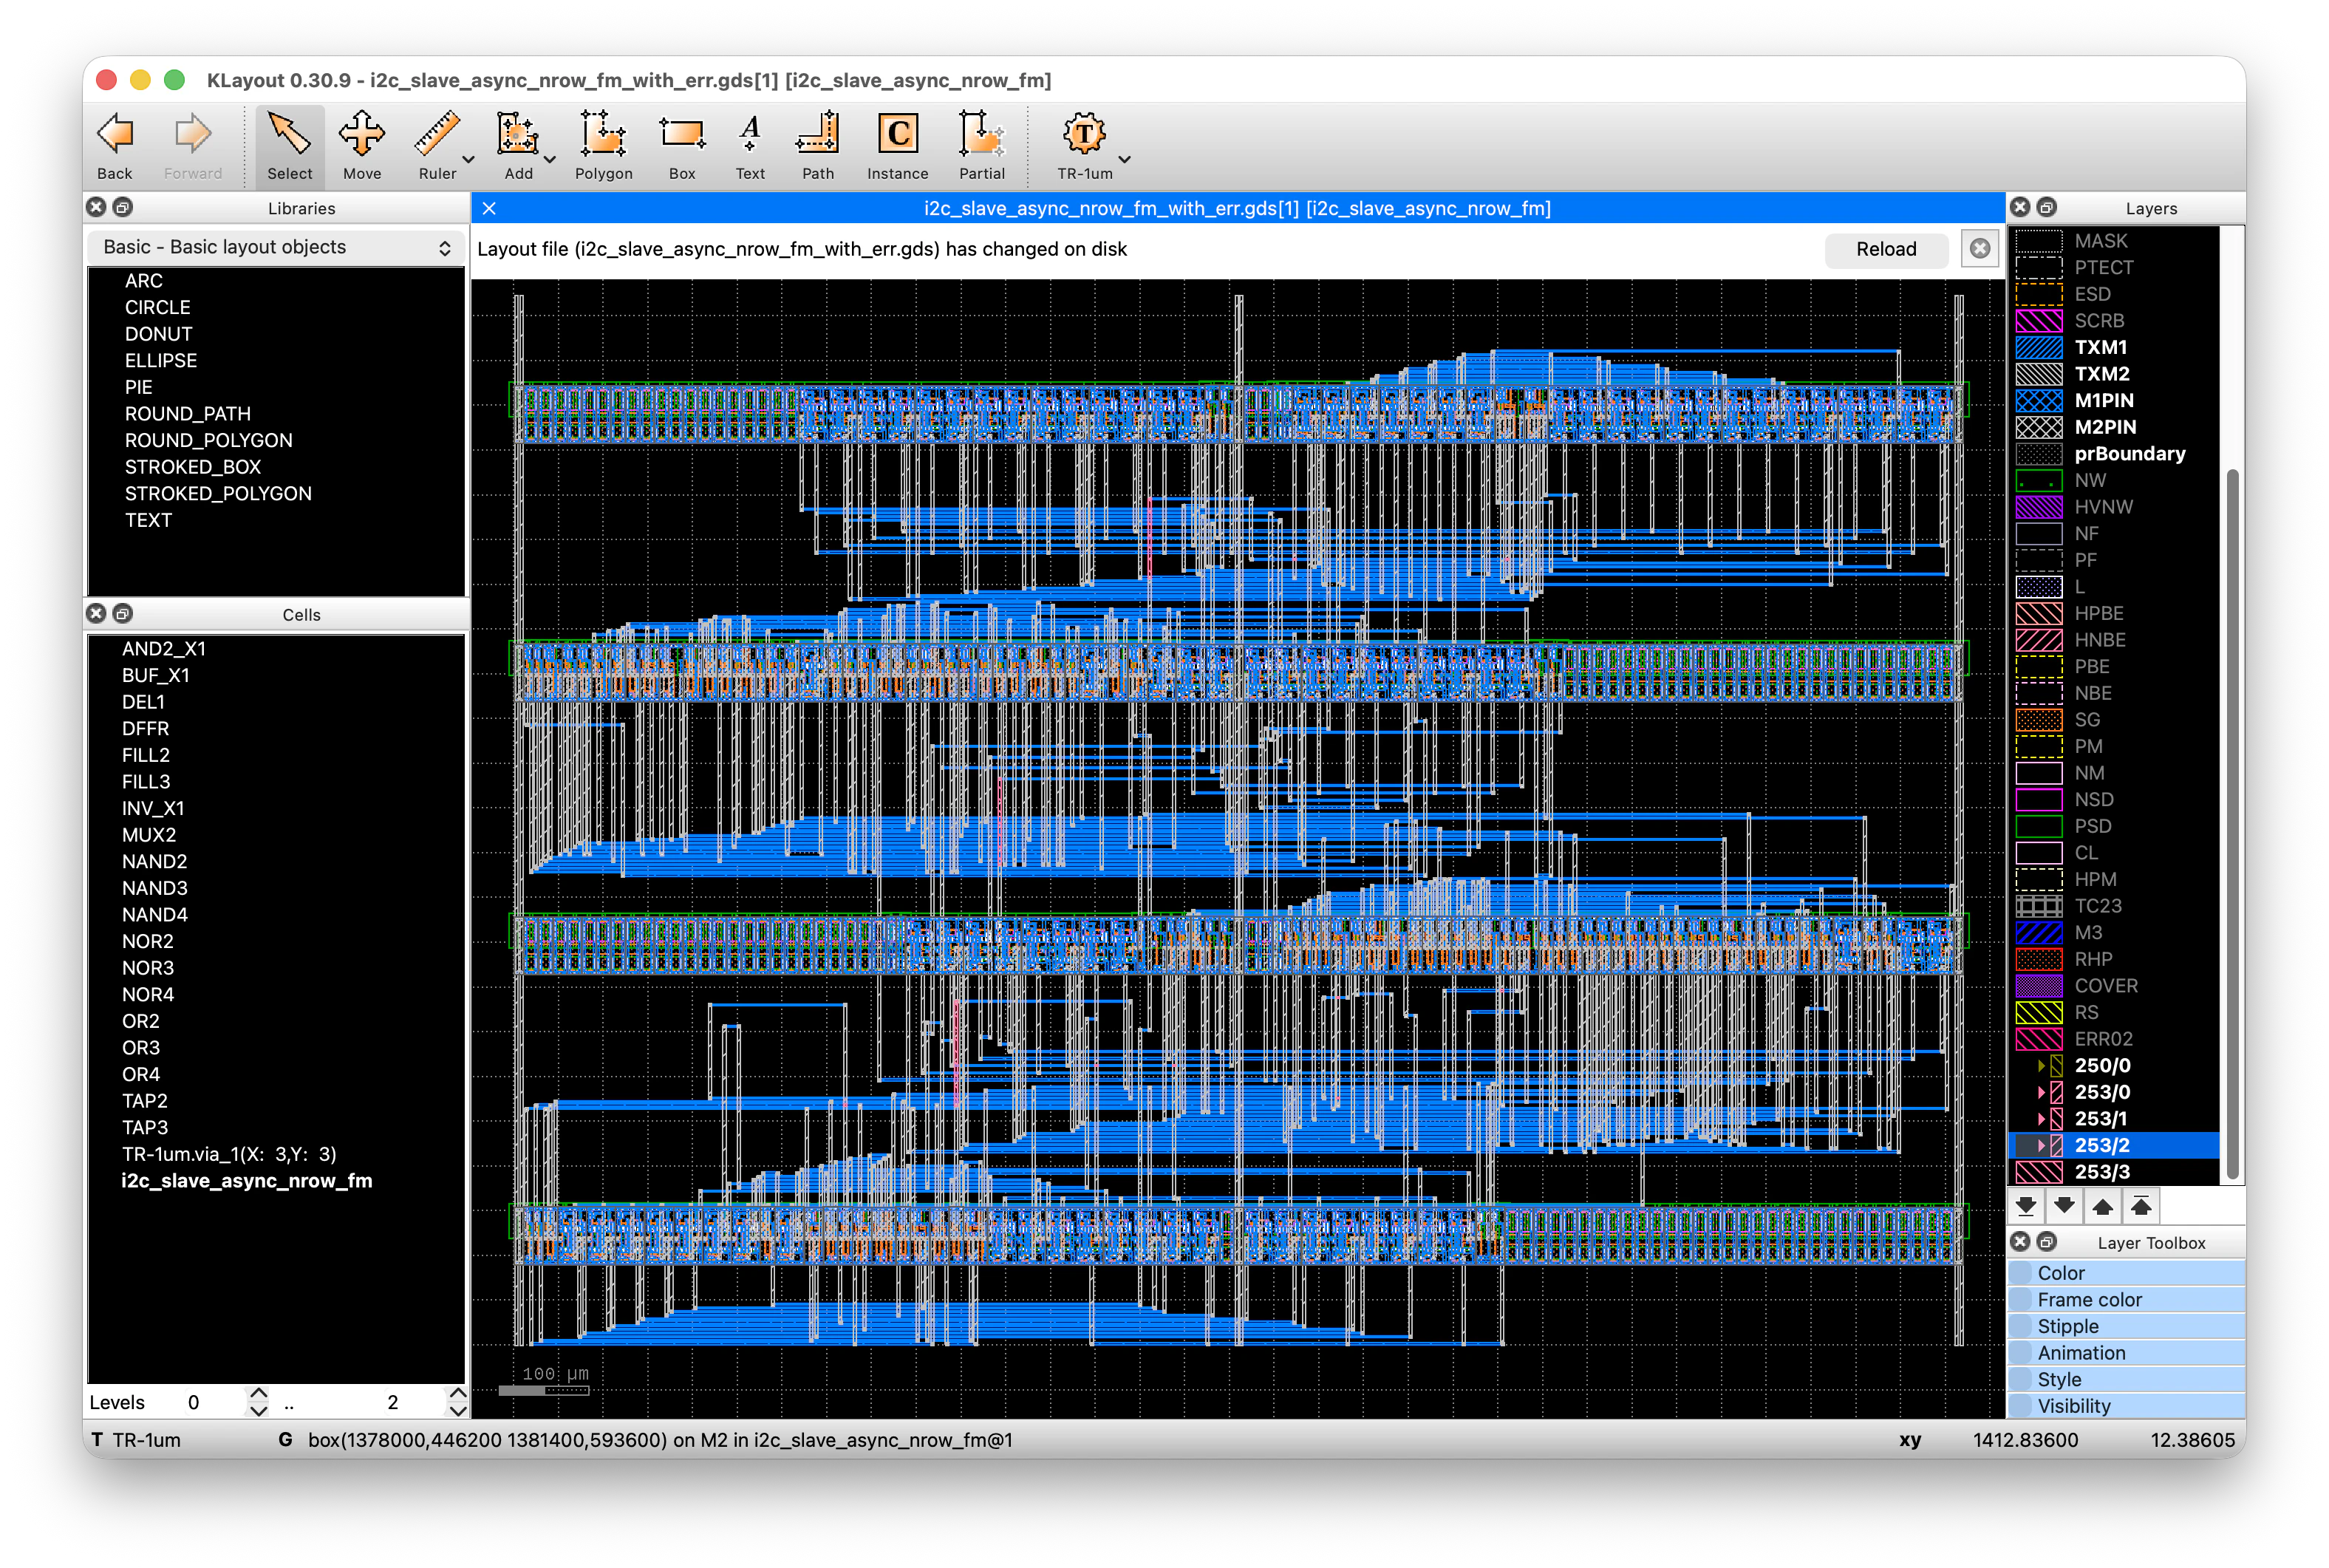Close the Libraries panel
The image size is (2329, 1568).
[x=96, y=207]
